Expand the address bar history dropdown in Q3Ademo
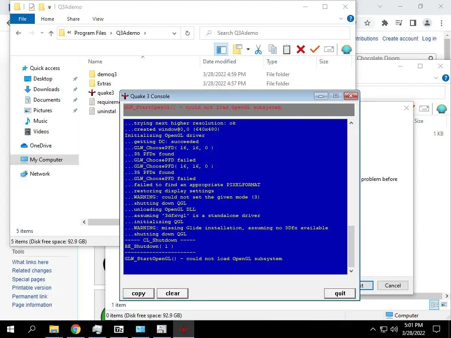 coord(174,33)
